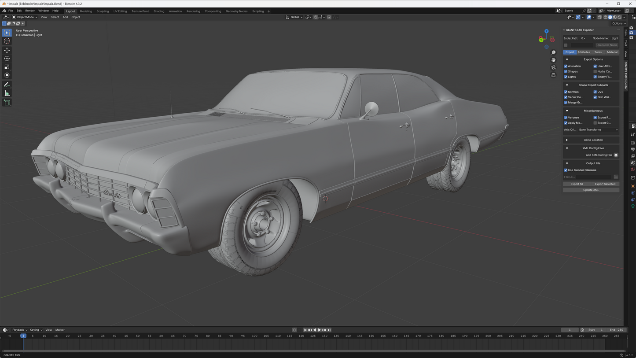Jump to the timeline end frame
636x358 pixels.
(x=329, y=330)
